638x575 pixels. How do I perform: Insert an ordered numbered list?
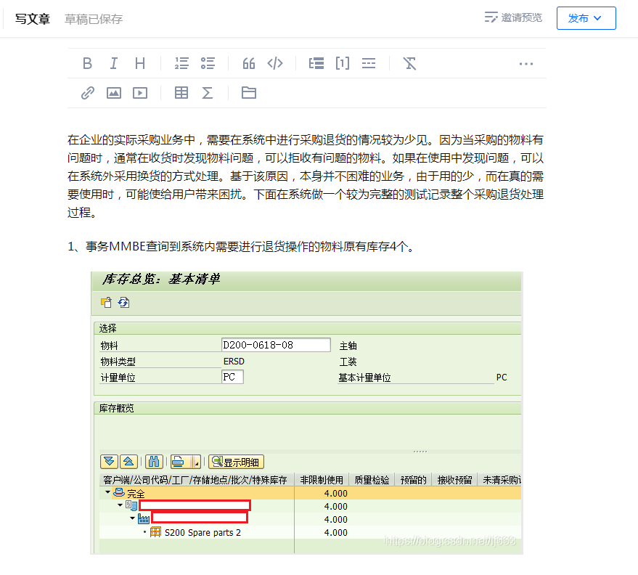coord(181,63)
